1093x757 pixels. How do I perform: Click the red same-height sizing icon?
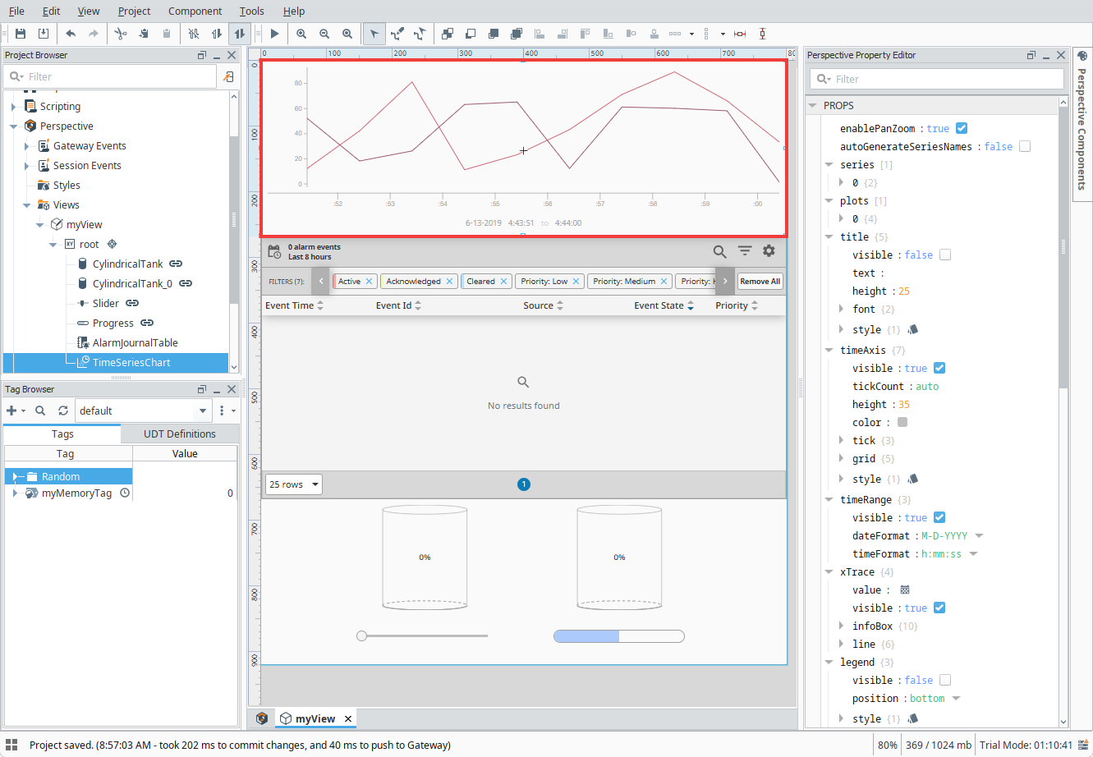click(763, 34)
